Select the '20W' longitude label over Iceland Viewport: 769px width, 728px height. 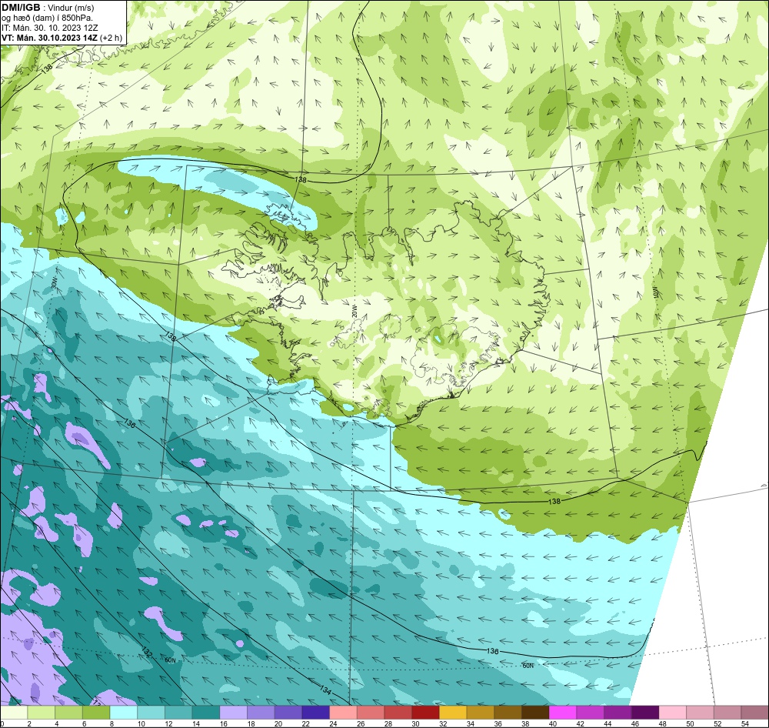355,310
